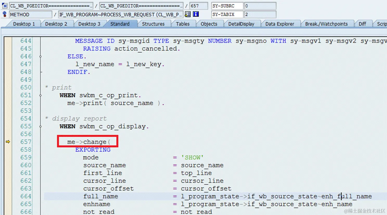Click the SY-TABIX value field showing 2
Screen dimensions: 387x215
260,15
